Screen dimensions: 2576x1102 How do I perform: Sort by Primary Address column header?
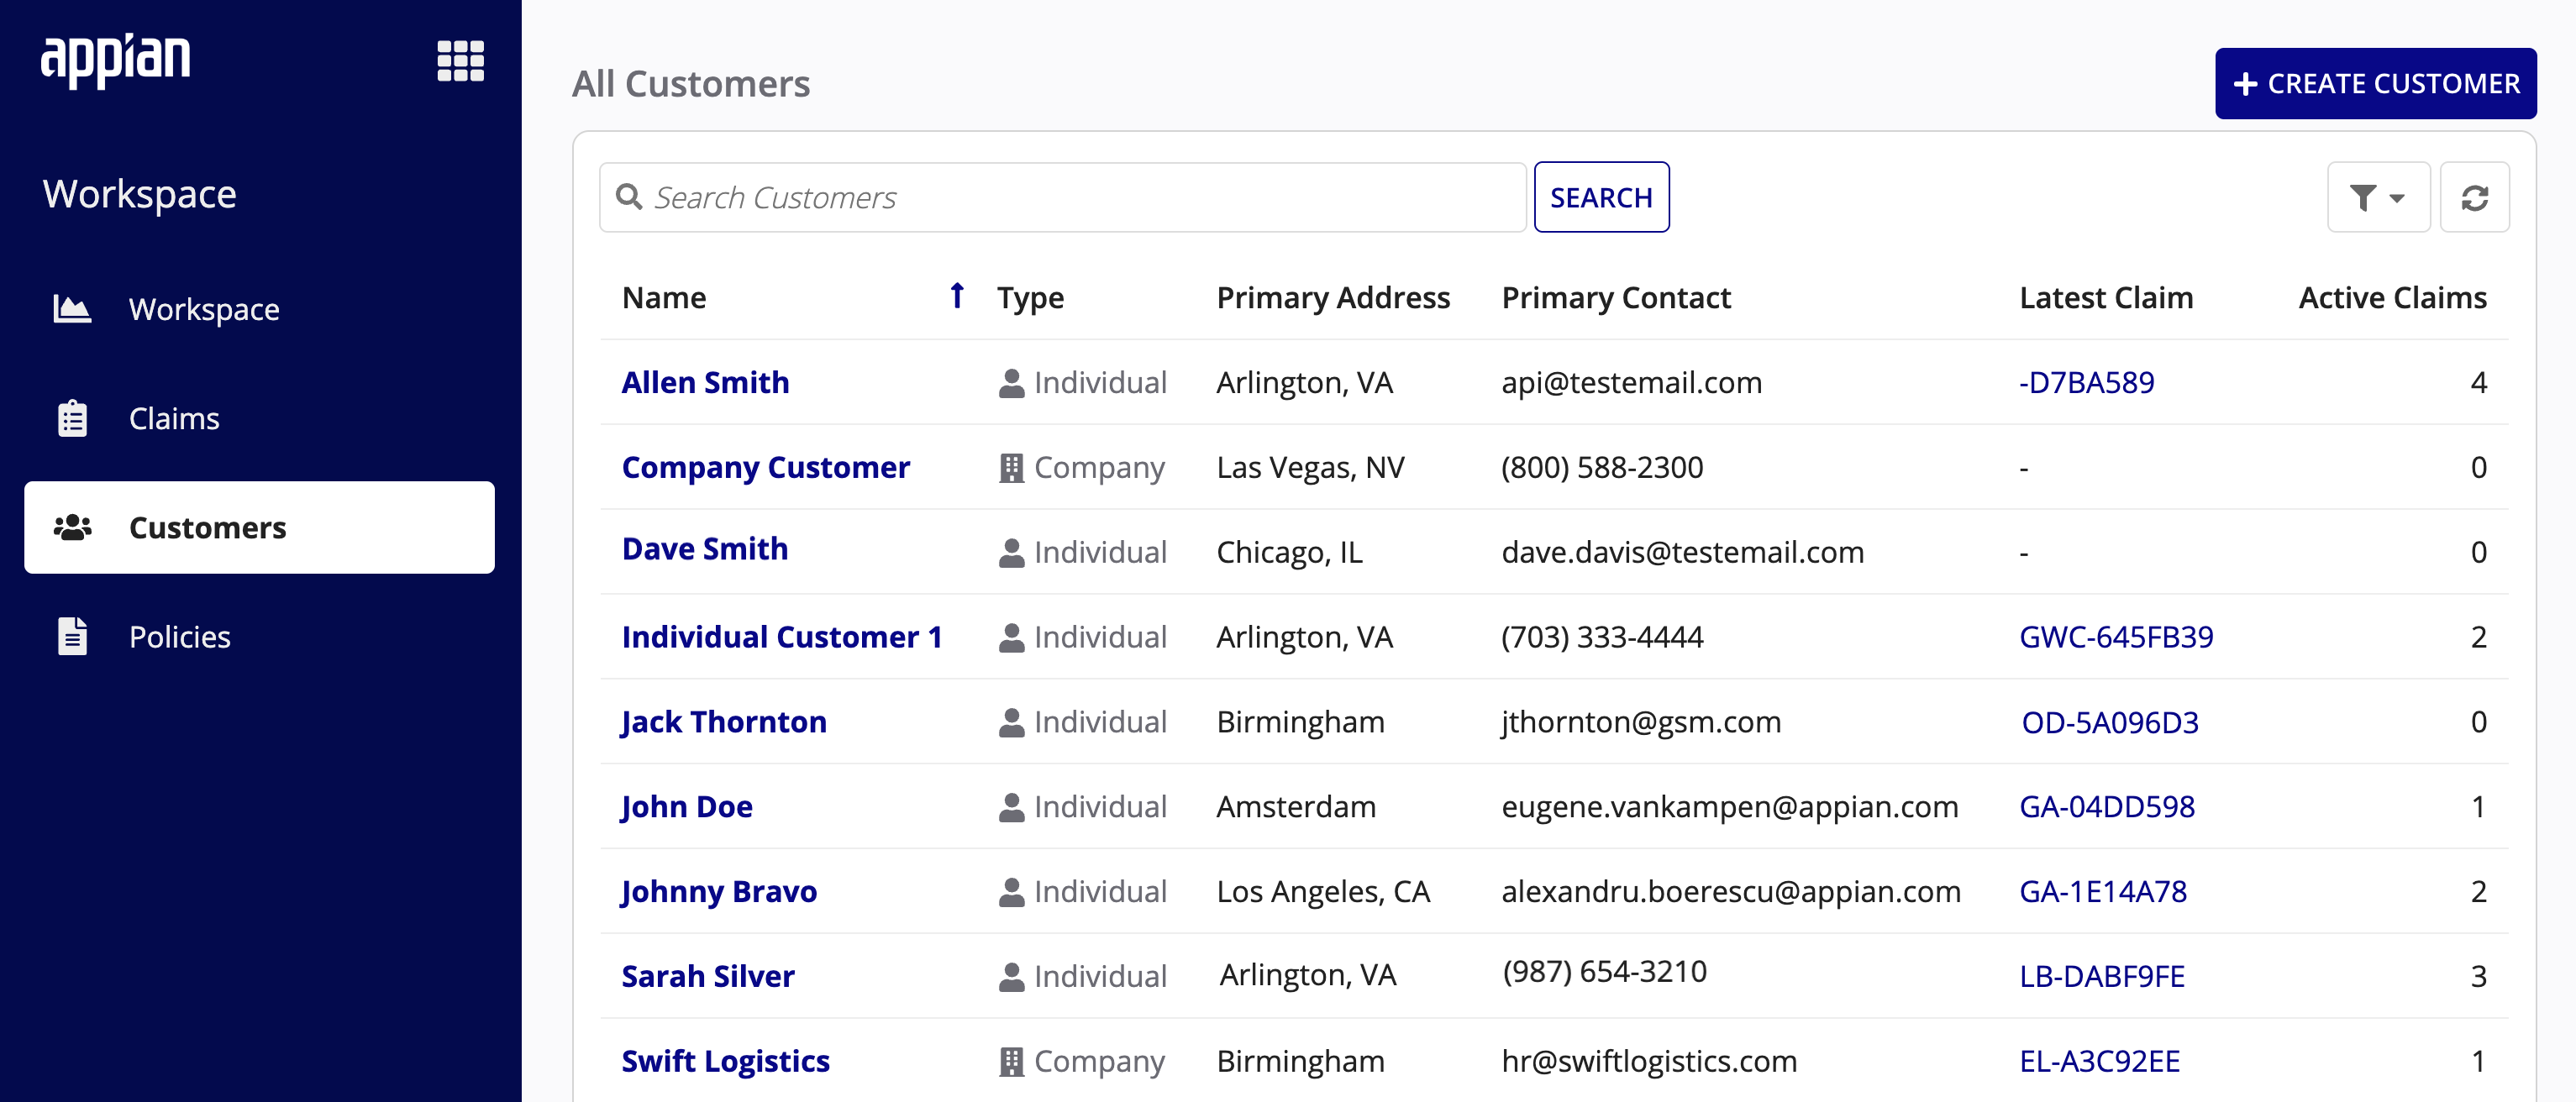coord(1333,297)
